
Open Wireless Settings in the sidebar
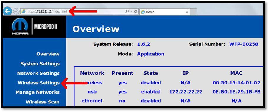coord(39,83)
